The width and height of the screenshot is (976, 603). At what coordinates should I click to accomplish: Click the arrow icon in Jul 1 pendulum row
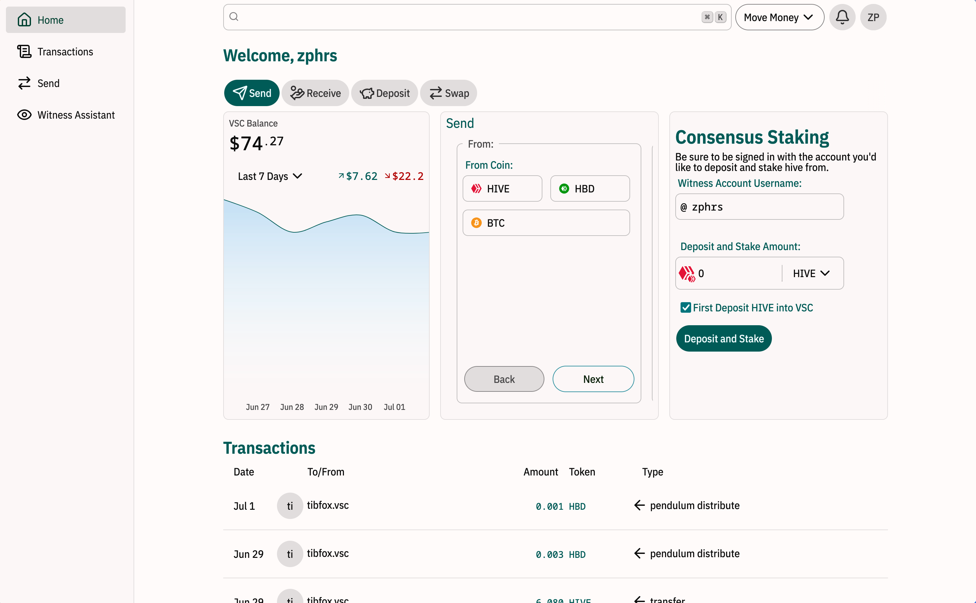639,505
